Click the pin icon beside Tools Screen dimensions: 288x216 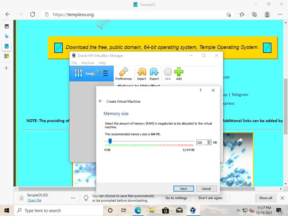point(95,73)
